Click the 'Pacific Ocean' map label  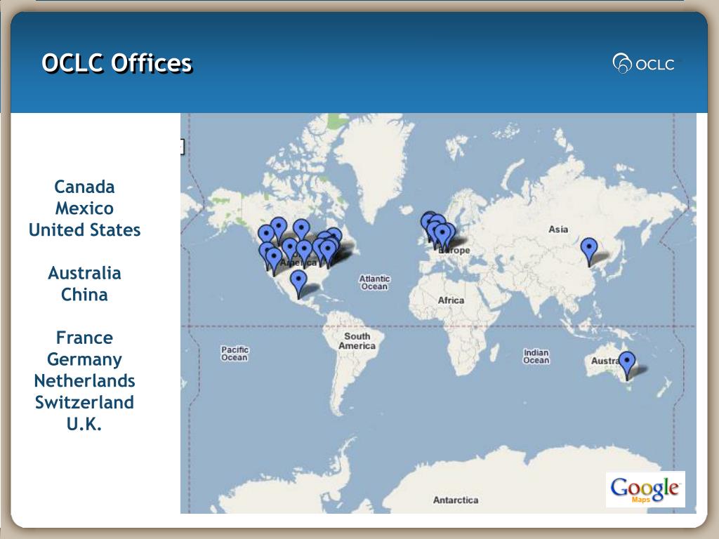(x=235, y=354)
